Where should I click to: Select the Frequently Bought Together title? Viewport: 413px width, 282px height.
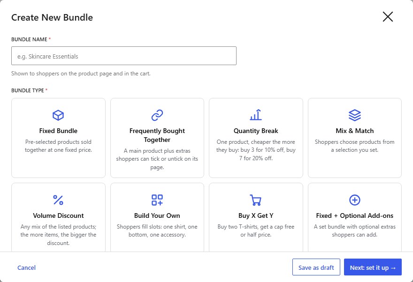(157, 135)
